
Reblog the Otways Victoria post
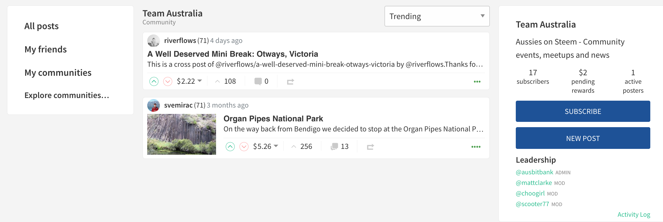click(290, 82)
